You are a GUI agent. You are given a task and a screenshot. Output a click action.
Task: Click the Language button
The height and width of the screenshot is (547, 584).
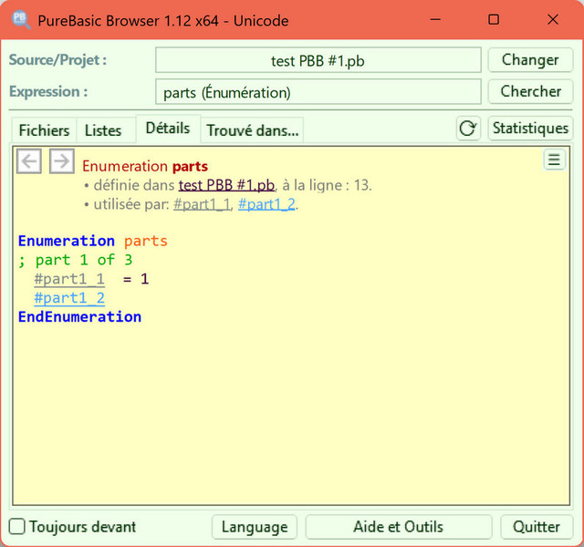click(255, 527)
